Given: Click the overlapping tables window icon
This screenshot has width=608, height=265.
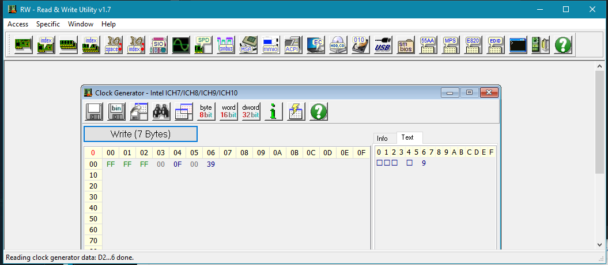Looking at the screenshot, I should [184, 112].
